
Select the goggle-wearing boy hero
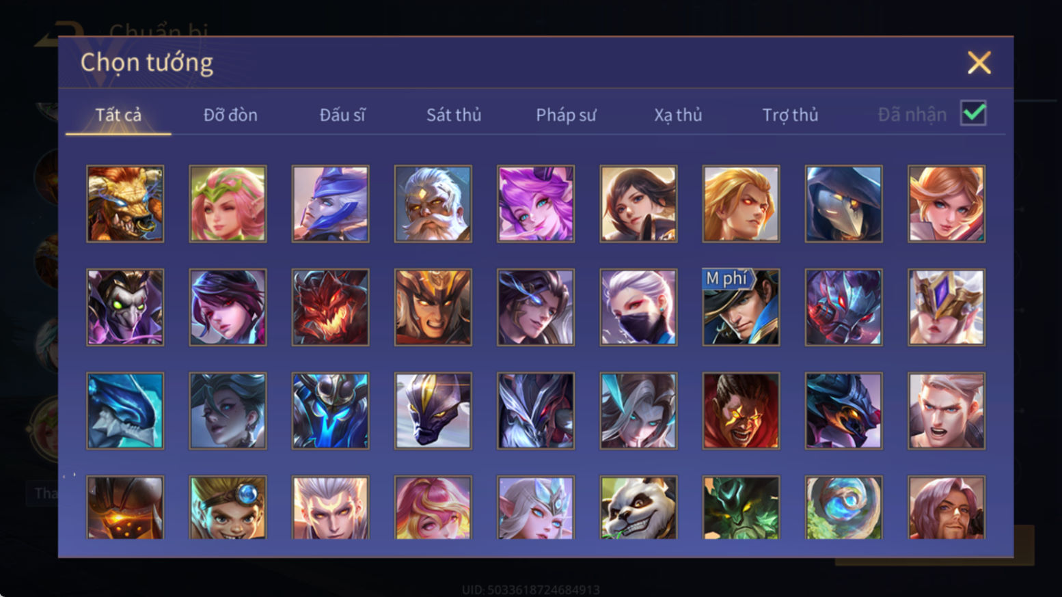(x=228, y=508)
